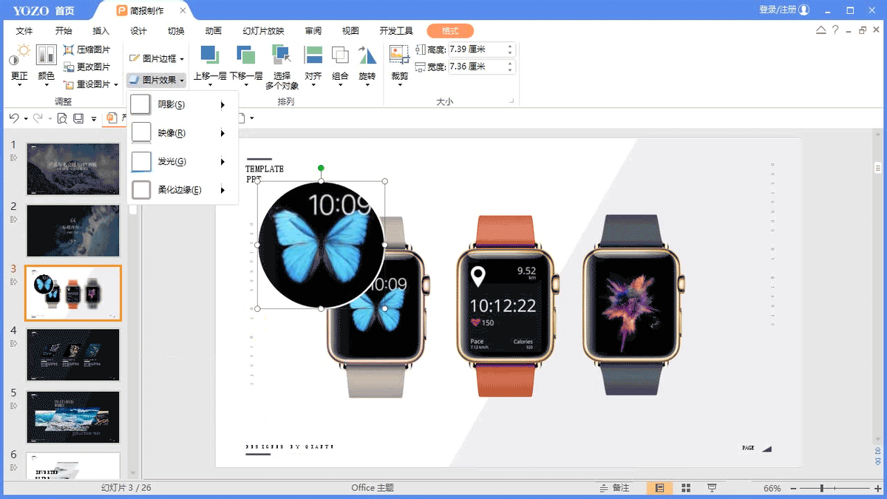Expand the 重设图片 dropdown arrow

point(116,85)
